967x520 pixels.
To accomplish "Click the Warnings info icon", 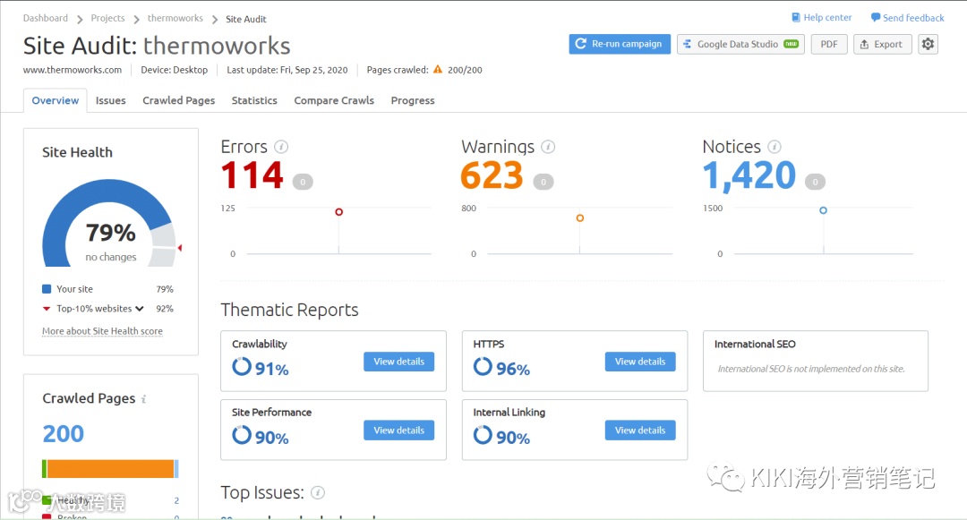I will [548, 147].
